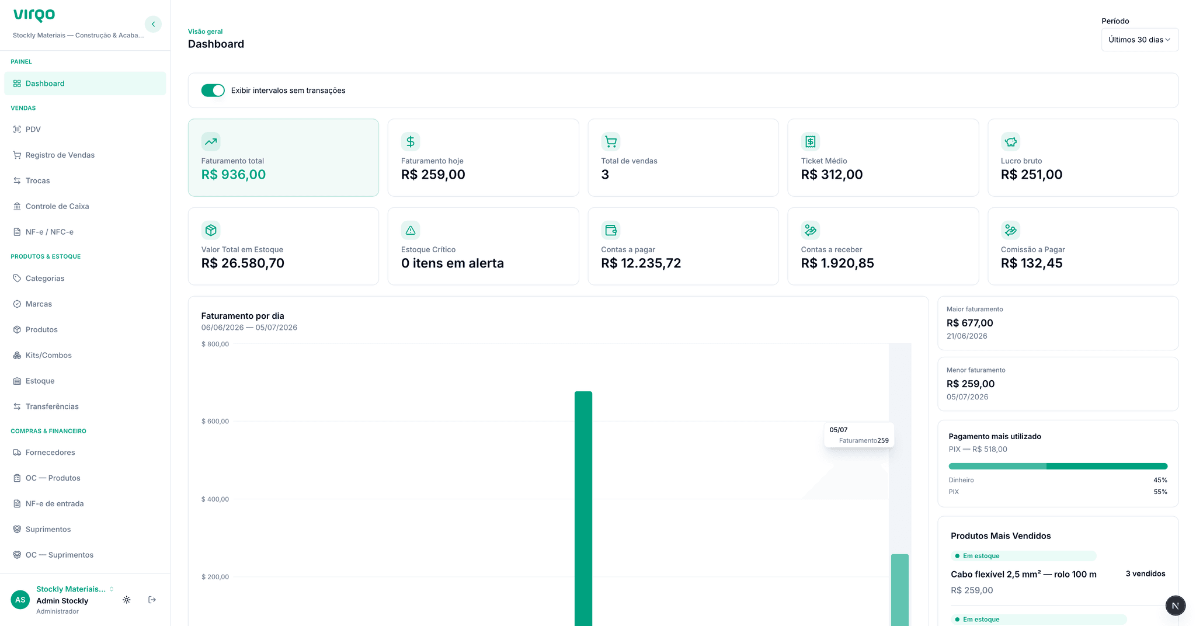Click the Menor faturamento R$ 259,00 card

point(1058,384)
